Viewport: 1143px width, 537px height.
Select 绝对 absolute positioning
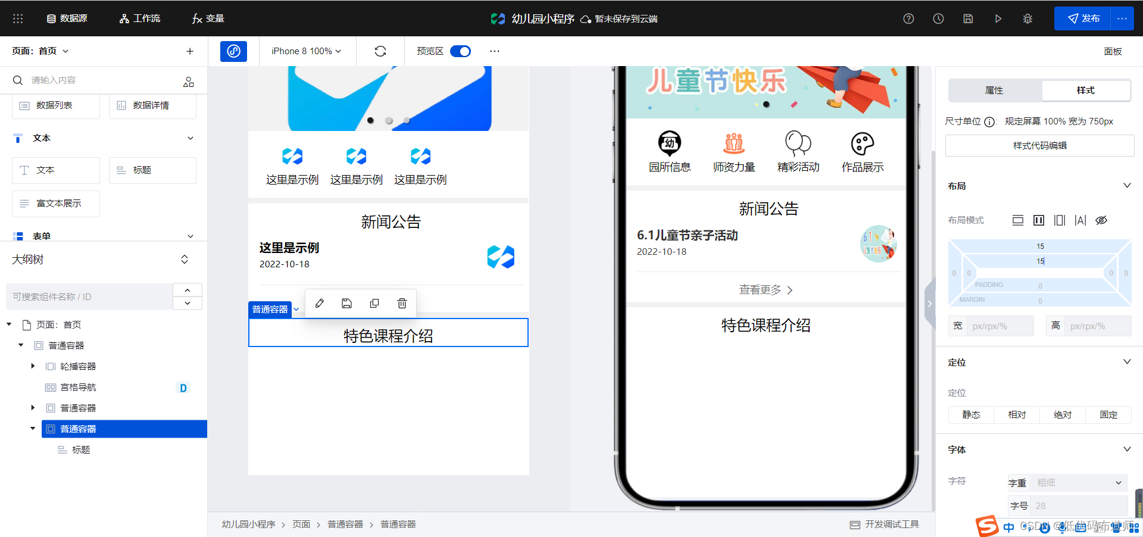(1063, 415)
